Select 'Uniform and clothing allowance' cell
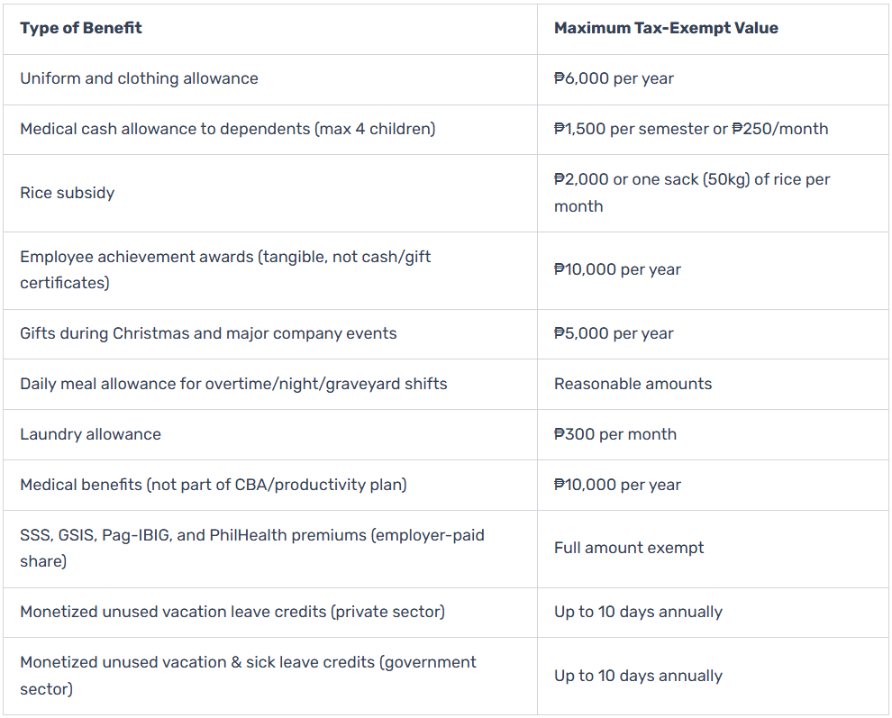 click(139, 78)
